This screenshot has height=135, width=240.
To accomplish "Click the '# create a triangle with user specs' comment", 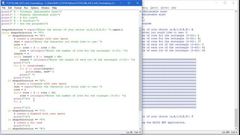I will pyautogui.click(x=40, y=84).
